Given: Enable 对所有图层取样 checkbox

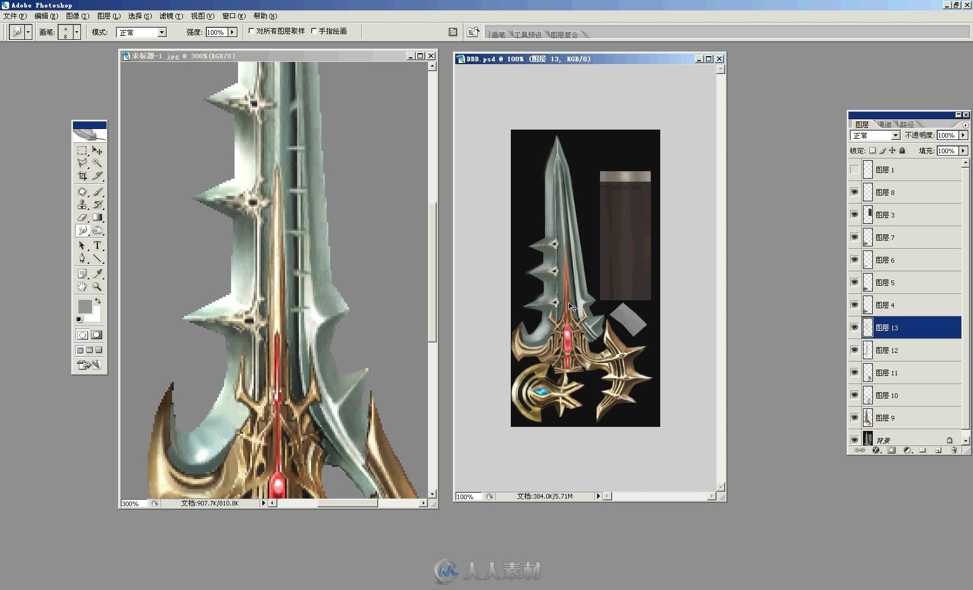Looking at the screenshot, I should (x=251, y=31).
